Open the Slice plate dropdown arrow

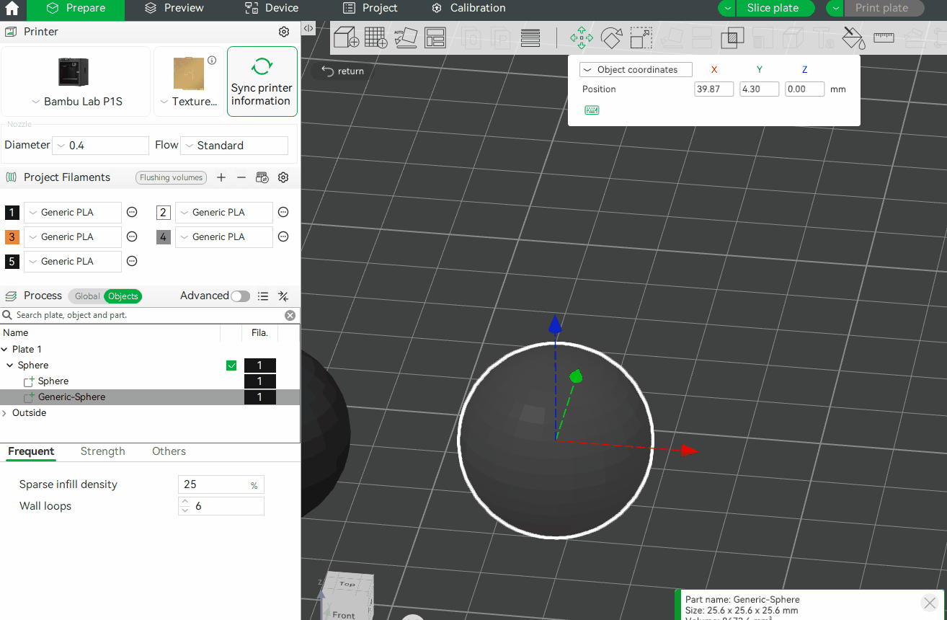coord(727,8)
